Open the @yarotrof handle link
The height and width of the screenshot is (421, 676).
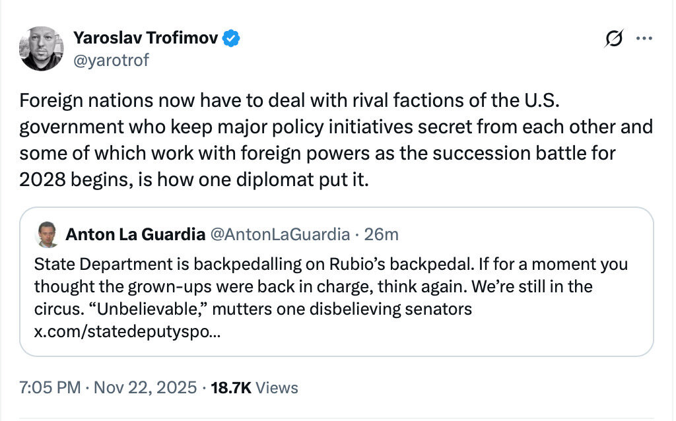pos(112,61)
